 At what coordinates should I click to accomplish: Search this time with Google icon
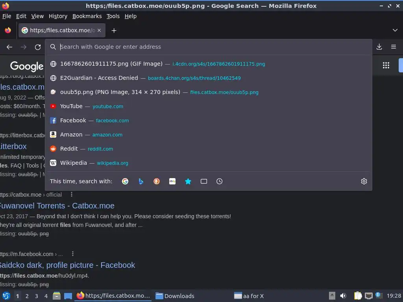(125, 181)
